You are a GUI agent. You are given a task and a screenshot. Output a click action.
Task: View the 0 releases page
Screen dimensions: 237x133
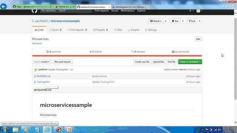pos(138,52)
